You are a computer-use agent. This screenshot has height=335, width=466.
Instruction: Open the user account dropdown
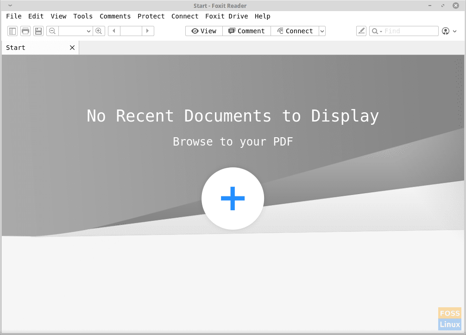click(x=449, y=31)
